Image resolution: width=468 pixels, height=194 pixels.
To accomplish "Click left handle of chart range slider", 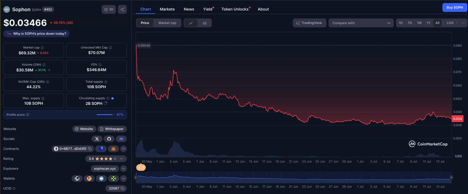I will (136, 178).
